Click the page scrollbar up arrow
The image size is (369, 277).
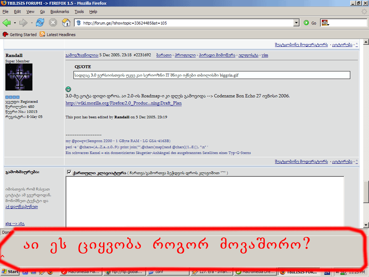[366, 42]
